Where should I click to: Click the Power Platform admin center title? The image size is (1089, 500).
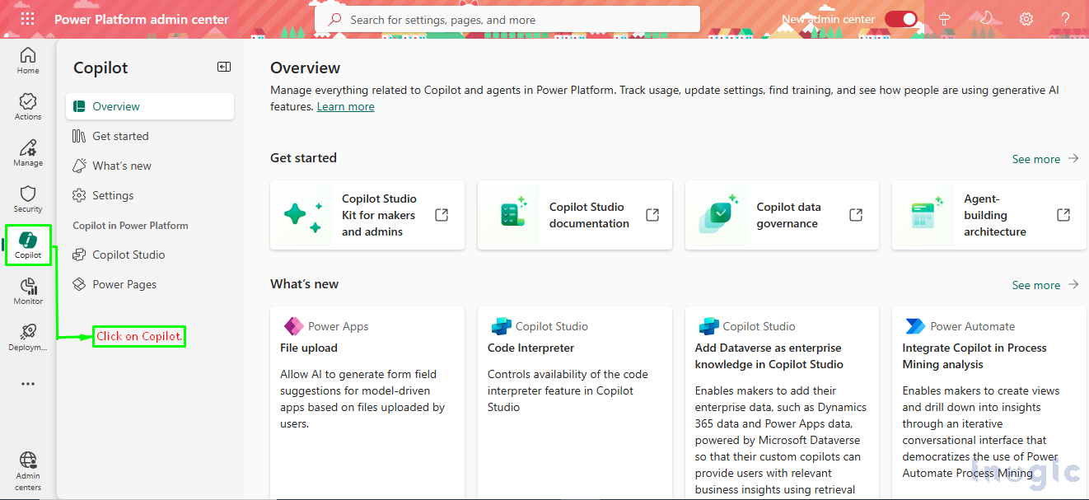click(142, 19)
